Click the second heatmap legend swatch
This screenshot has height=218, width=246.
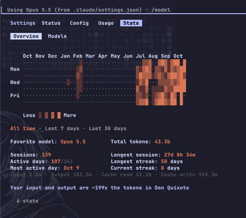tap(46, 115)
